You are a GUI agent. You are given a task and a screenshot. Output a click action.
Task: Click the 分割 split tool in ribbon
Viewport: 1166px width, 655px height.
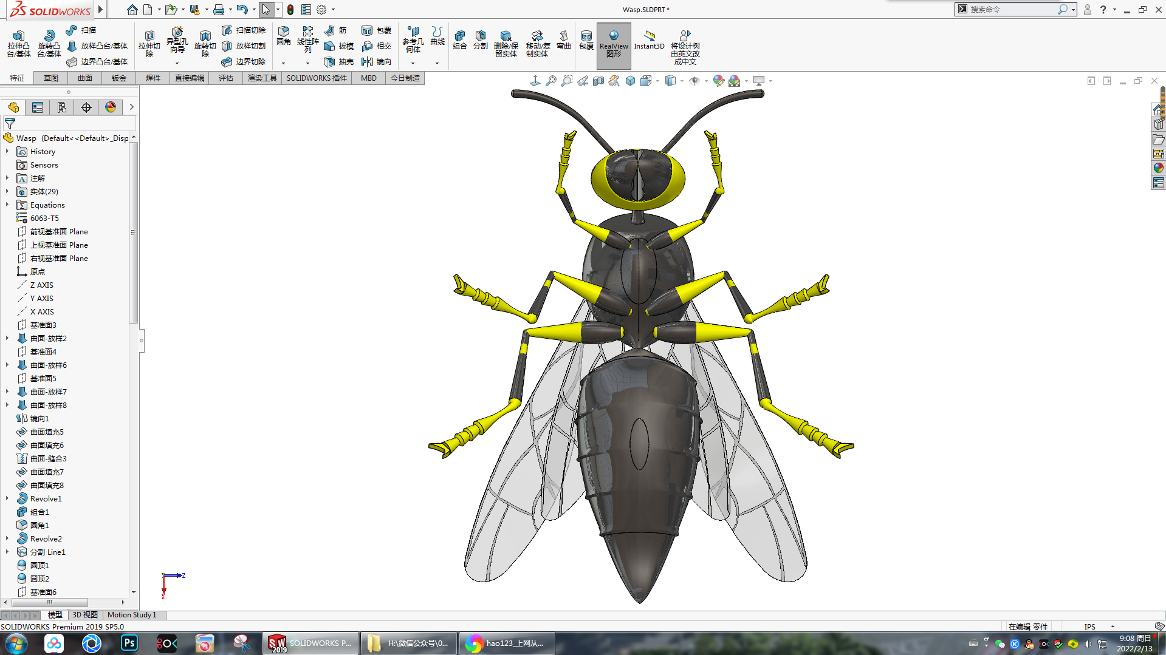click(x=480, y=40)
